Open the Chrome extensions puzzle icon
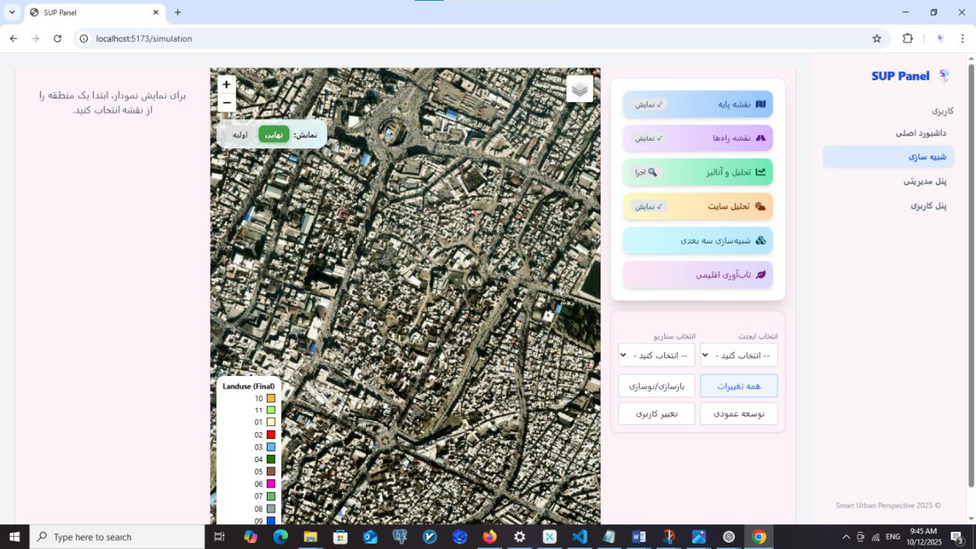The width and height of the screenshot is (976, 549). pos(908,38)
